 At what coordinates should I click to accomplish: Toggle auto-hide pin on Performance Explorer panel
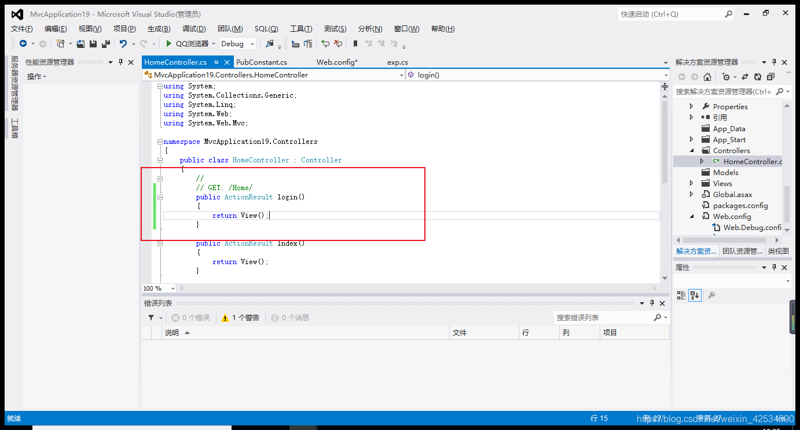[x=120, y=62]
